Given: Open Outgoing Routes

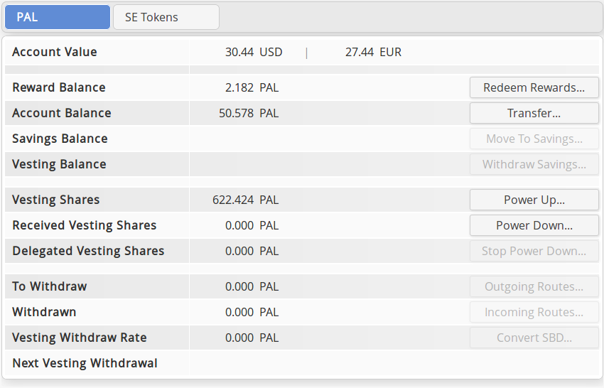Looking at the screenshot, I should coord(534,286).
